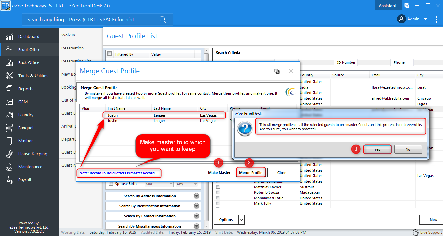This screenshot has height=236, width=443.
Task: Click the Make Master button
Action: click(x=219, y=173)
